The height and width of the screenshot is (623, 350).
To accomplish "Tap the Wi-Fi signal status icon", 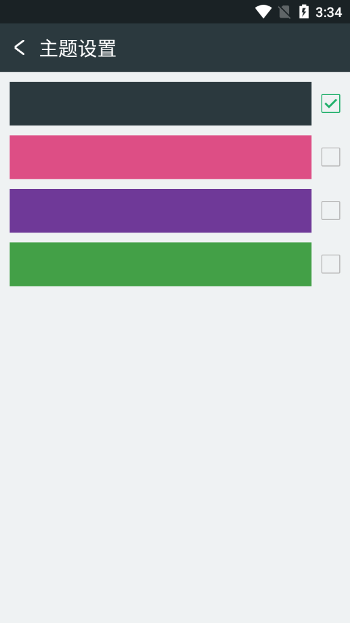I will pyautogui.click(x=263, y=11).
